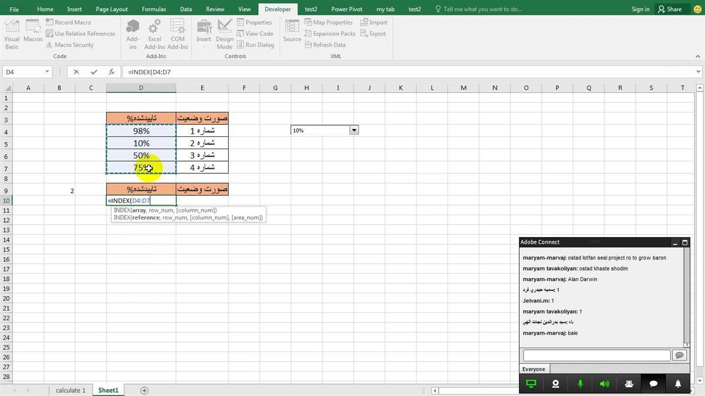This screenshot has width=705, height=396.
Task: Open the 10% combo box dropdown
Action: click(x=354, y=130)
